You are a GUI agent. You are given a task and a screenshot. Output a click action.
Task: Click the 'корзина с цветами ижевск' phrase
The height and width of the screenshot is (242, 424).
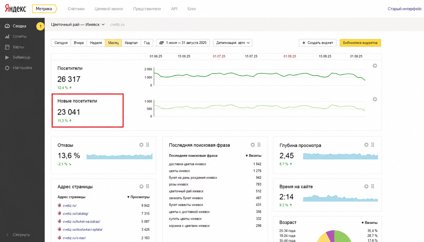click(189, 226)
